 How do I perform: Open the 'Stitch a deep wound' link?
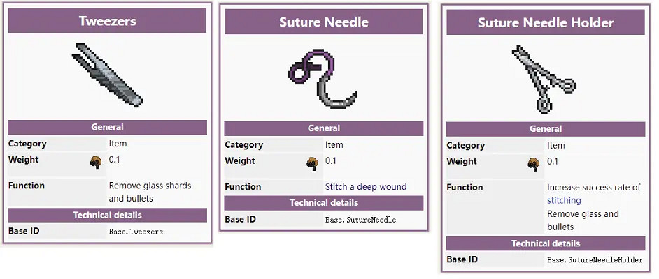[x=365, y=187]
